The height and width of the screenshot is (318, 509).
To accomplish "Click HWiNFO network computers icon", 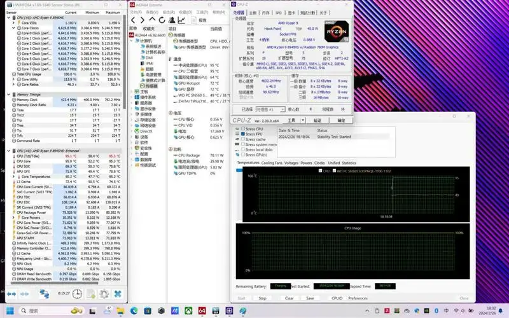I will point(44,294).
